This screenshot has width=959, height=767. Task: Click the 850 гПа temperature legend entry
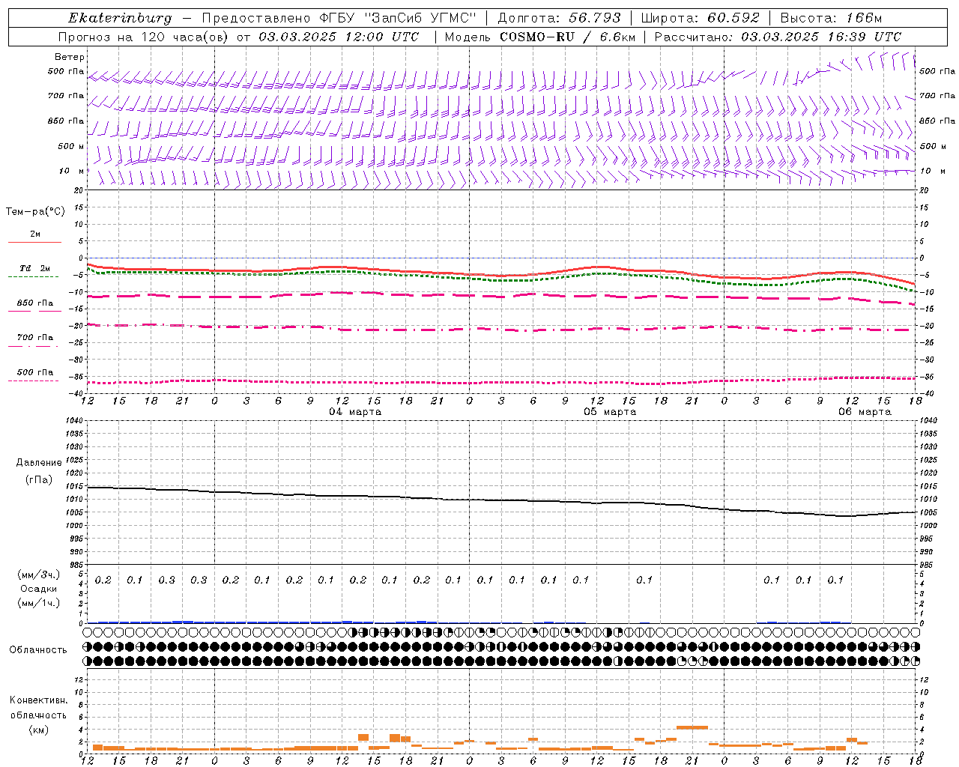click(35, 303)
